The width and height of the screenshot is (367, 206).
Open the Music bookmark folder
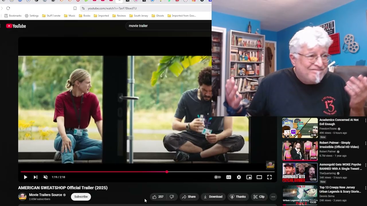click(70, 16)
